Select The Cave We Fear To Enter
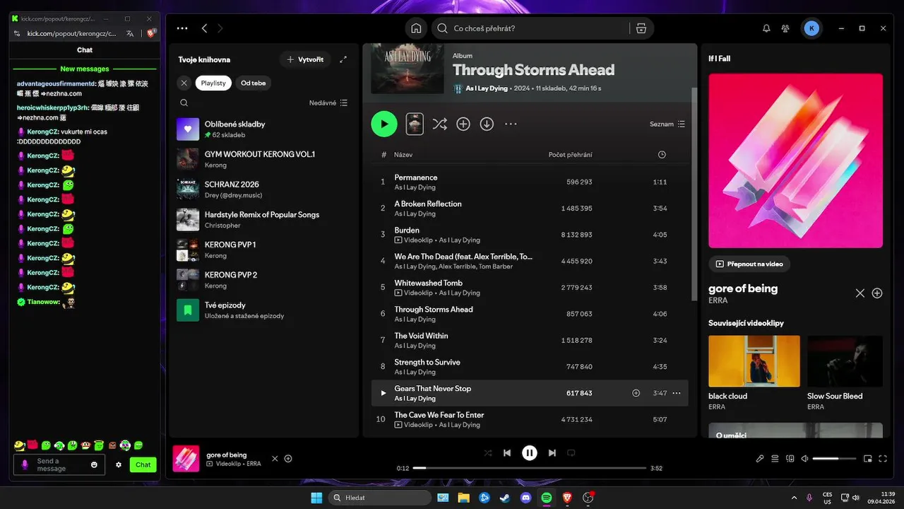 coord(530,419)
